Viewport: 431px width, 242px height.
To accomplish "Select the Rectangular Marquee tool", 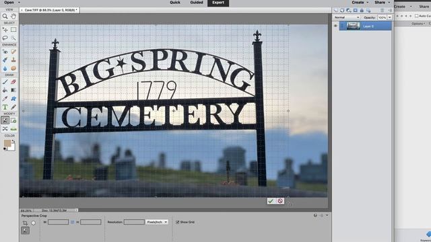I will 13,30.
